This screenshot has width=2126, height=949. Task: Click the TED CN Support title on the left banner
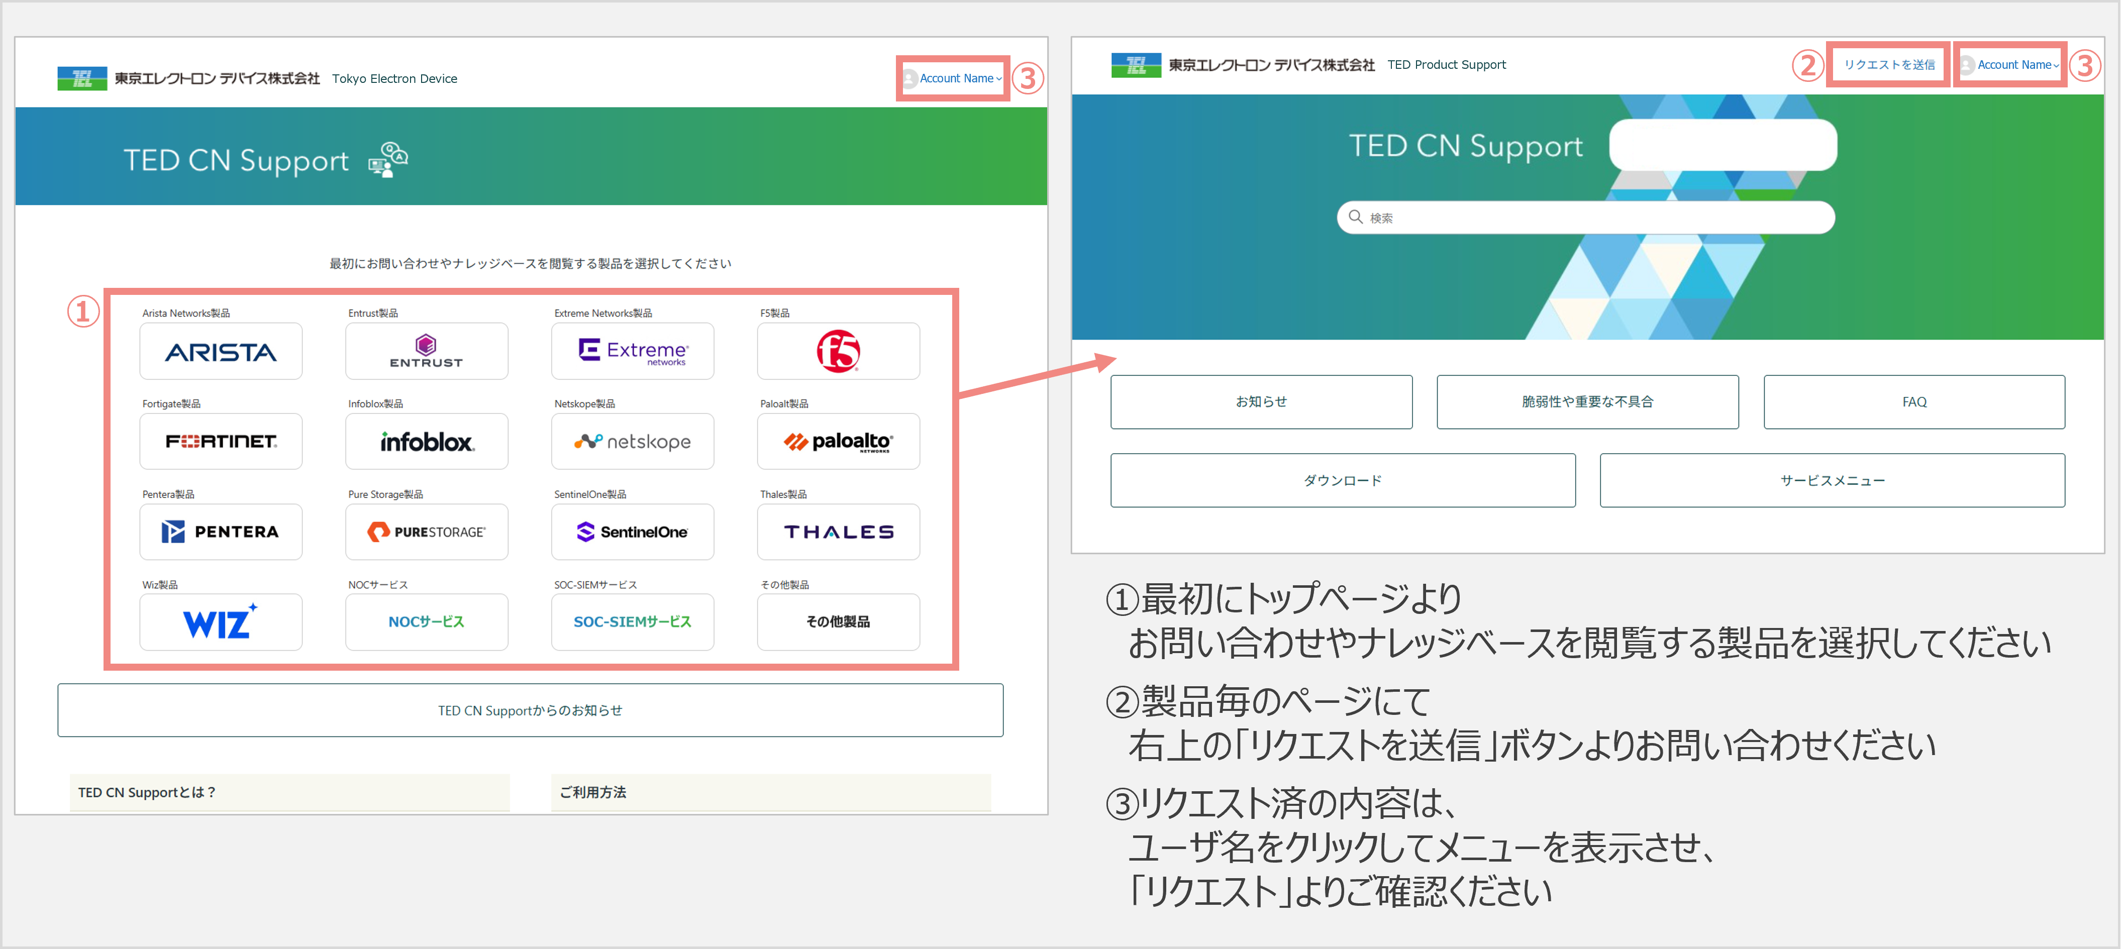[236, 160]
